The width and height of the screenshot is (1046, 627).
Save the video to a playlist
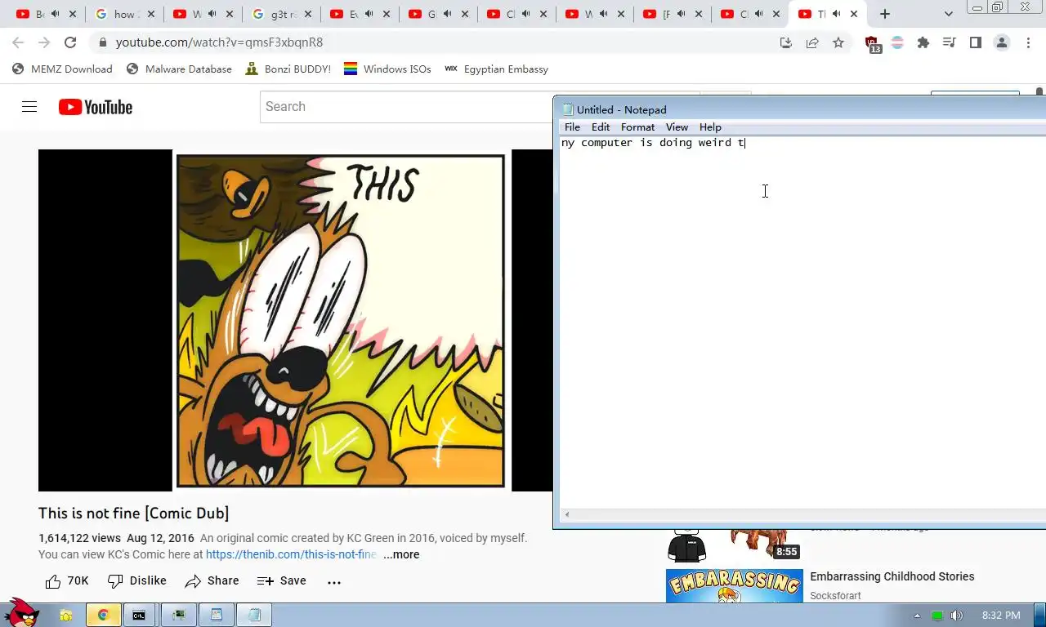[282, 581]
